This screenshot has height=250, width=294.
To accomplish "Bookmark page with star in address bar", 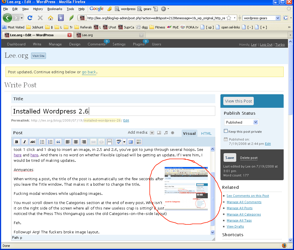I will click(x=229, y=18).
